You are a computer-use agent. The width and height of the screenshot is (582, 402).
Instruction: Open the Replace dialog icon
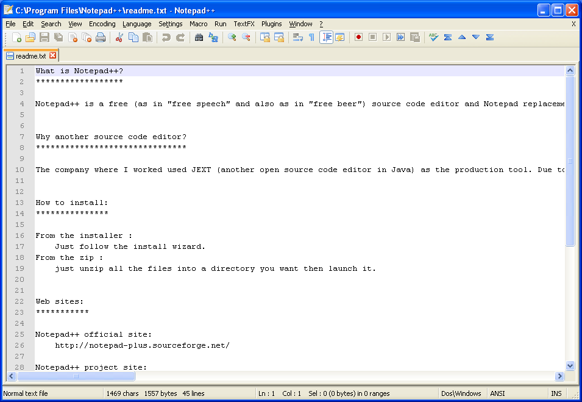pyautogui.click(x=214, y=37)
